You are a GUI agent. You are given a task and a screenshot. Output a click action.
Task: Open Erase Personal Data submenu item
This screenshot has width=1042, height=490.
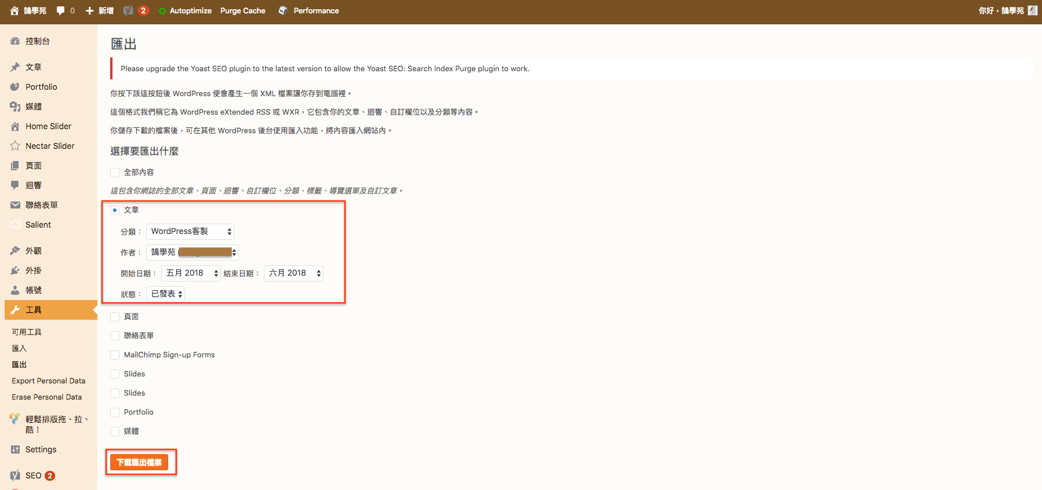point(47,397)
